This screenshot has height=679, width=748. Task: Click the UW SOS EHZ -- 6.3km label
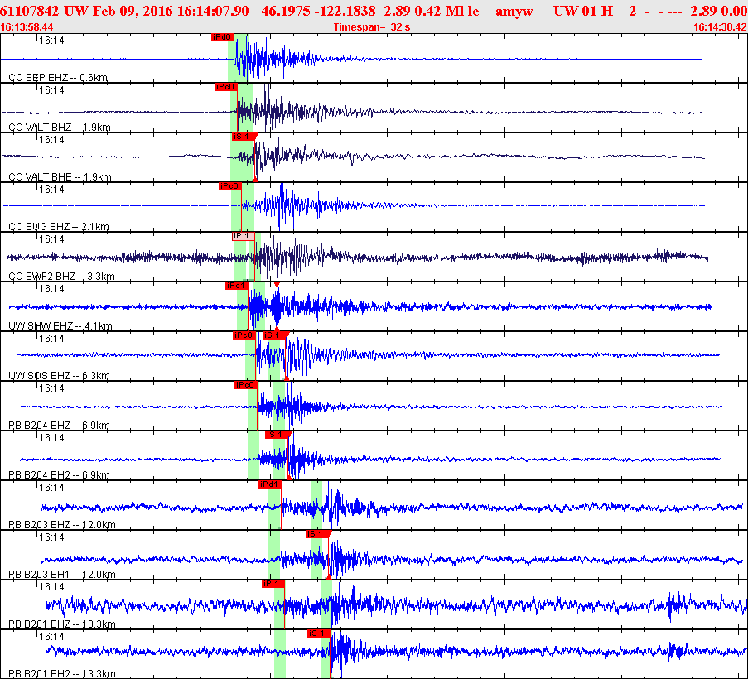(59, 375)
